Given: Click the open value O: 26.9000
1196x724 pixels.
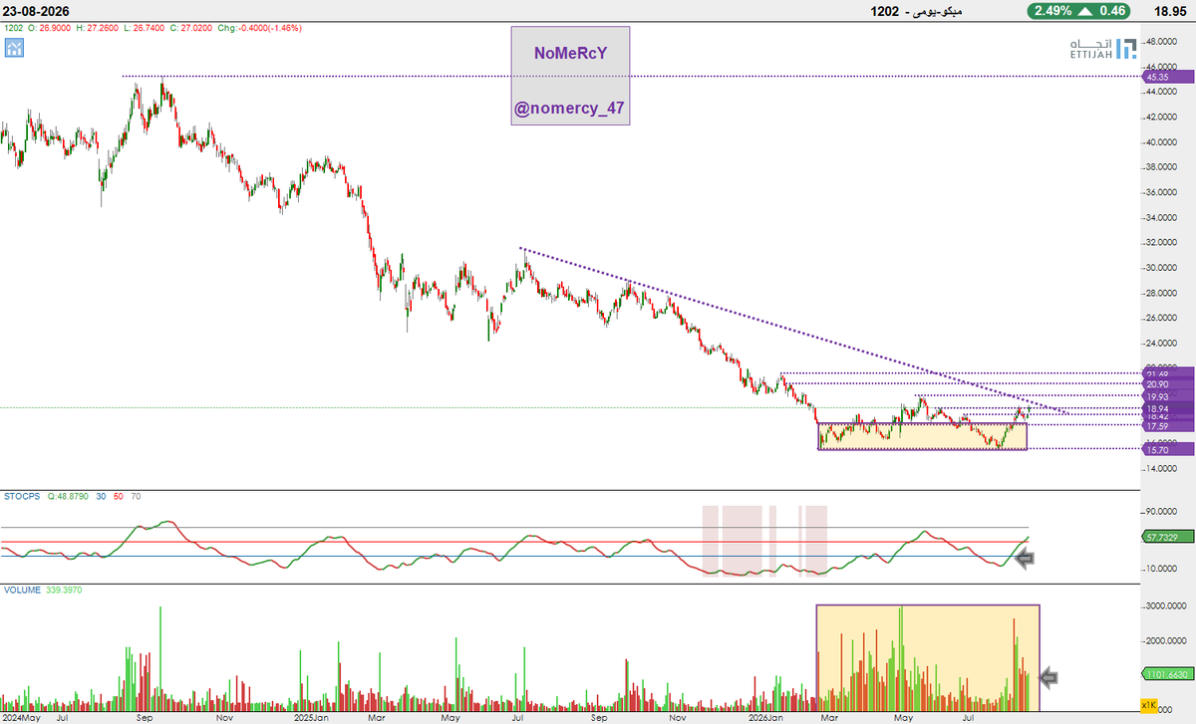Looking at the screenshot, I should [50, 28].
